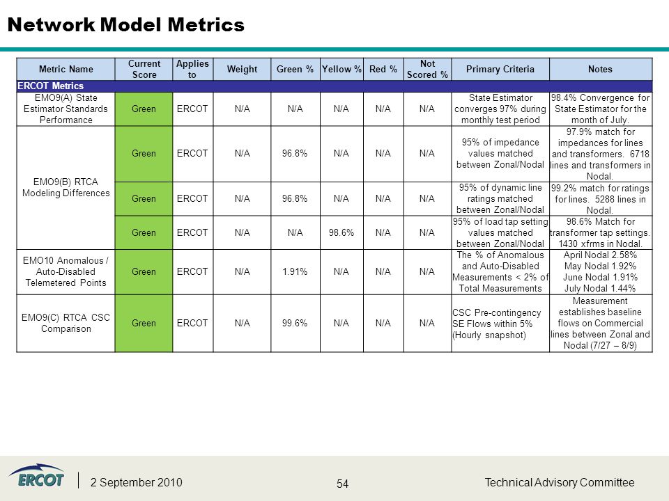
Task: Select 'State Estimator converges 97%' criteria cell
Action: [x=500, y=109]
